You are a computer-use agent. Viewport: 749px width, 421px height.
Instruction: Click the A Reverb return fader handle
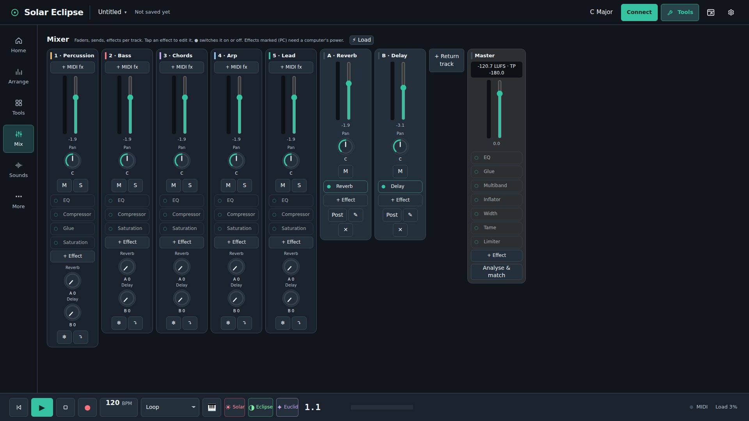click(349, 84)
